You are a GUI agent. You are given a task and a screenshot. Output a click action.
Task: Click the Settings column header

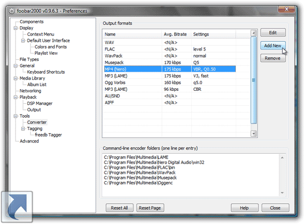(213, 34)
